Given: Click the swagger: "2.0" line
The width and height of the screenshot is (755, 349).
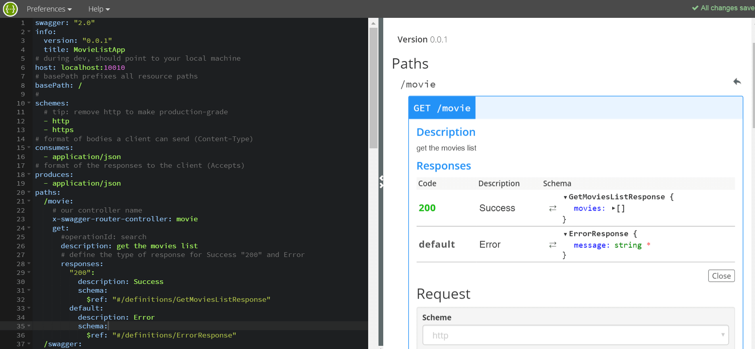Looking at the screenshot, I should coord(65,23).
